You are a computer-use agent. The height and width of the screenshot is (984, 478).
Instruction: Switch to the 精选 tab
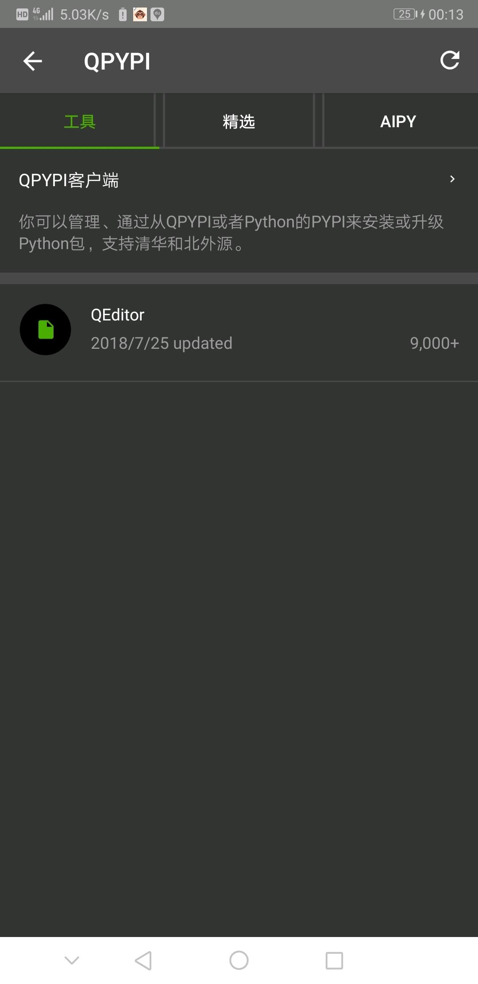(239, 121)
